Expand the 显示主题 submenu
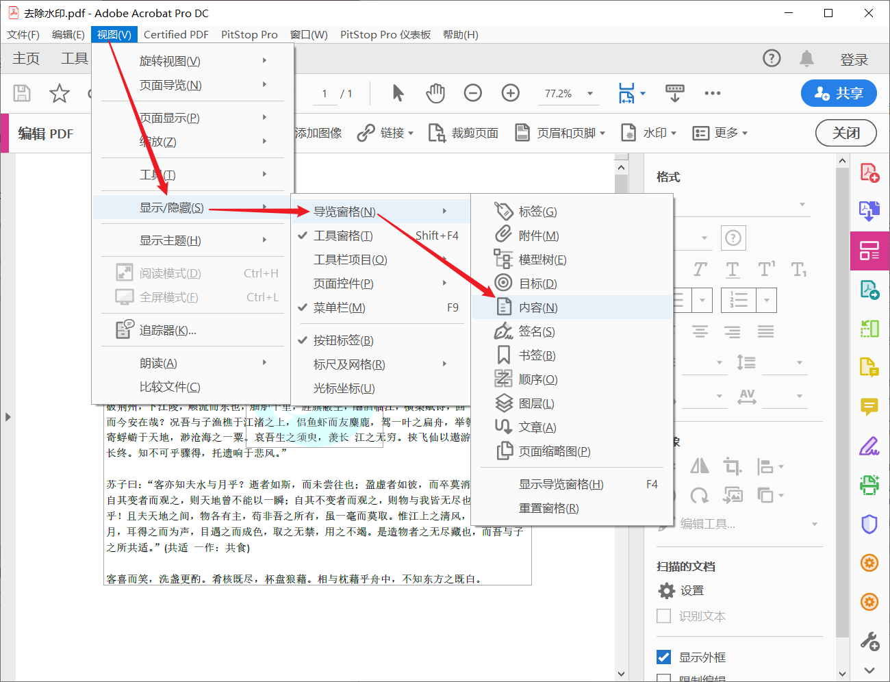The image size is (890, 682). (x=192, y=240)
